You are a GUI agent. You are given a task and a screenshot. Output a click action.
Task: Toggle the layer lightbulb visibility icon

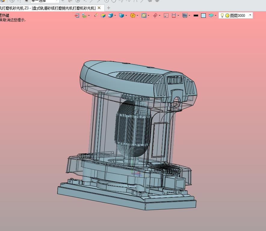(x=222, y=15)
